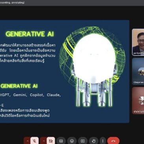The image size is (144, 144).
Task: Toggle closed captions icon
Action: tap(61, 141)
